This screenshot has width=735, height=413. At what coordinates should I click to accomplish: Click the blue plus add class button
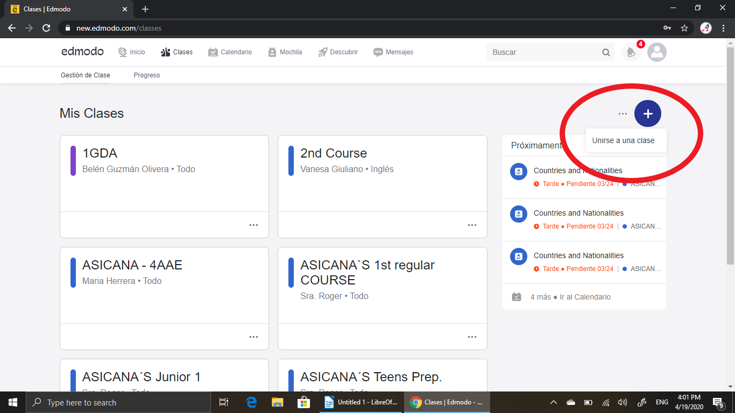(648, 113)
